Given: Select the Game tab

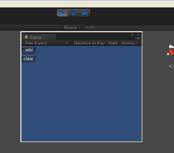Looking at the screenshot, I should pos(39,37).
